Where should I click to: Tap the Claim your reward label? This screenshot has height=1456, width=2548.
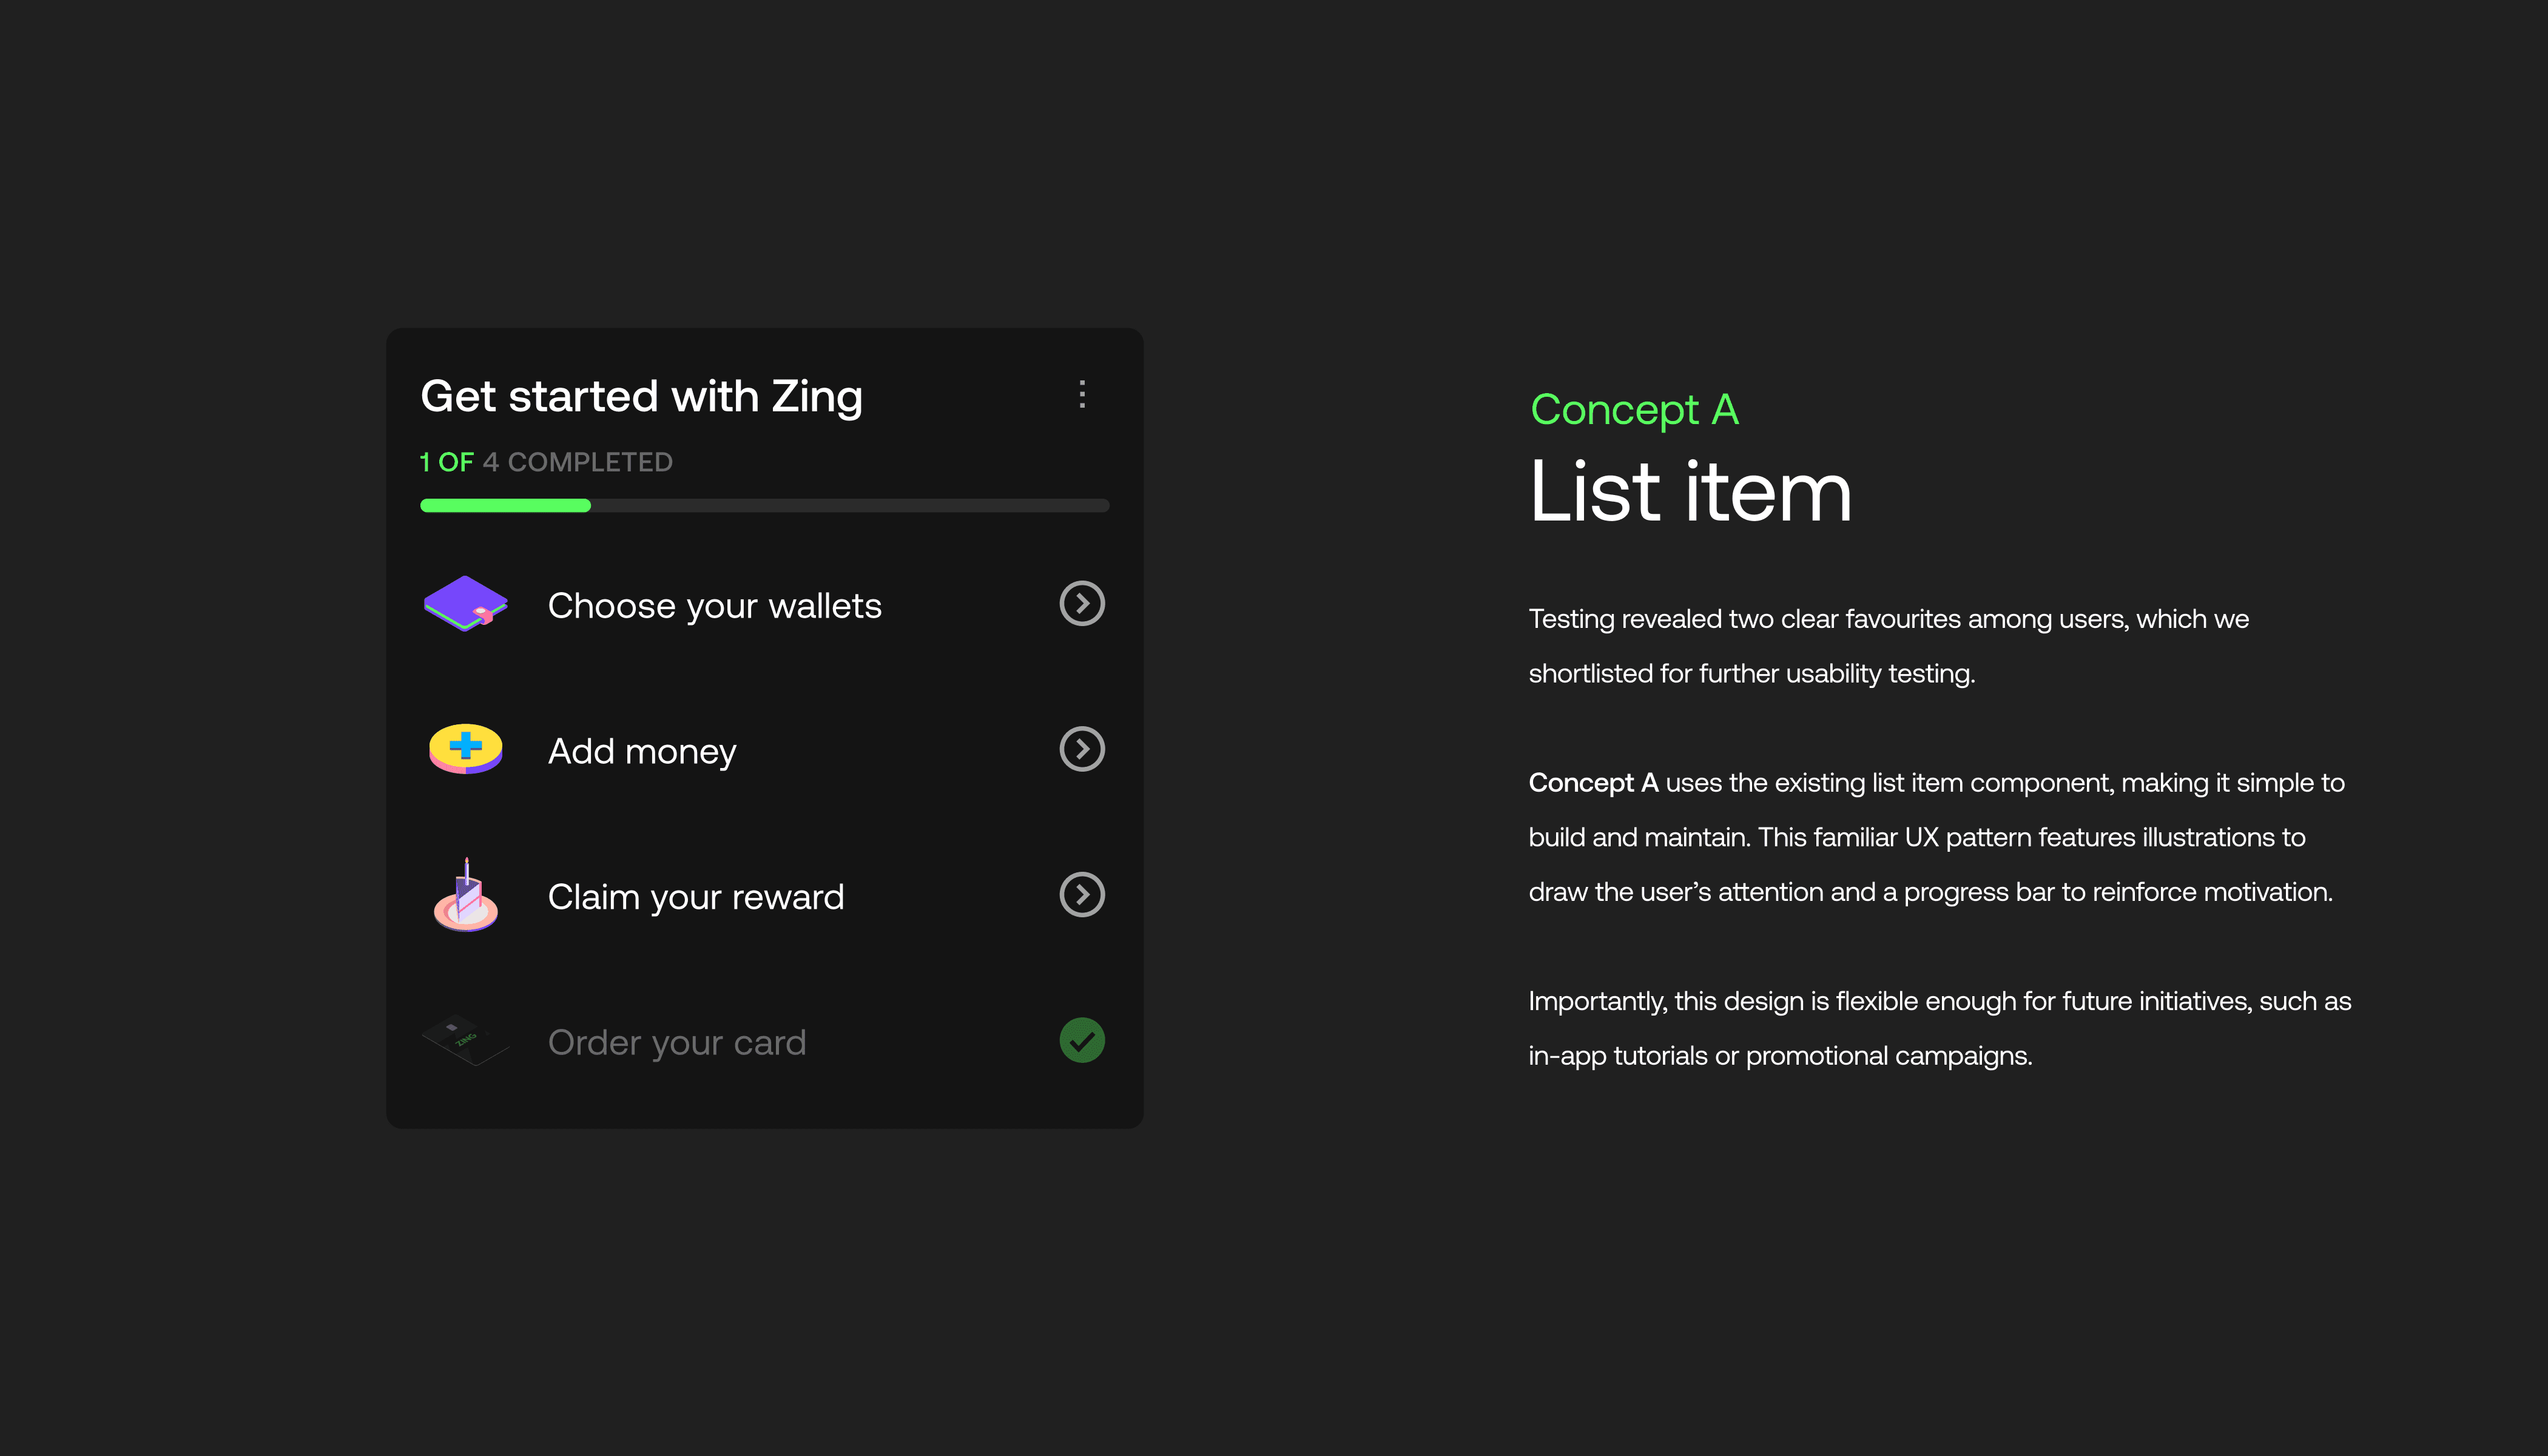point(695,897)
